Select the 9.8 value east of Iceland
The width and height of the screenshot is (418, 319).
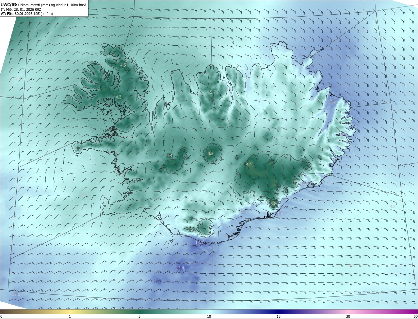(x=393, y=207)
